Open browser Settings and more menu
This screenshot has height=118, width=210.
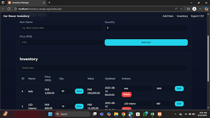[x=200, y=9]
